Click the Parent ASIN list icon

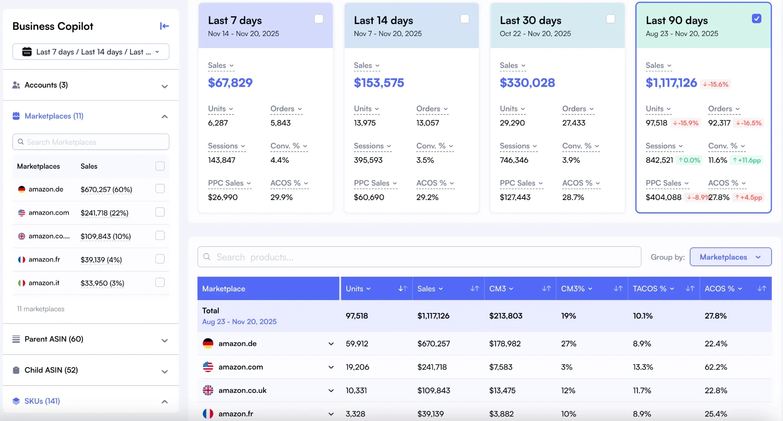click(16, 339)
